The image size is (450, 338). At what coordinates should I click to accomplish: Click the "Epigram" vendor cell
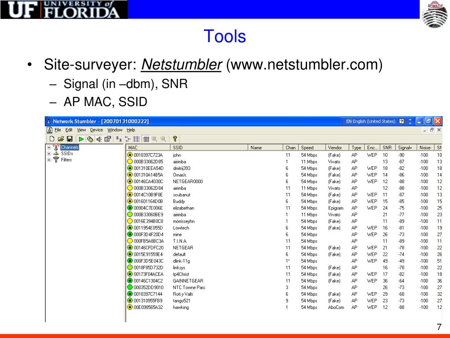click(x=336, y=208)
